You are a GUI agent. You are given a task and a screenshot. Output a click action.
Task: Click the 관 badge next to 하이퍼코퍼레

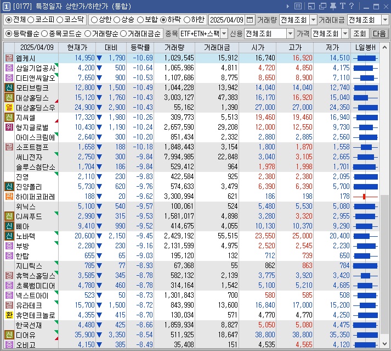tap(9, 196)
